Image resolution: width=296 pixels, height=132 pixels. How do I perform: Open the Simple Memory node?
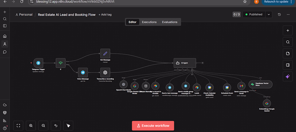pos(146,86)
